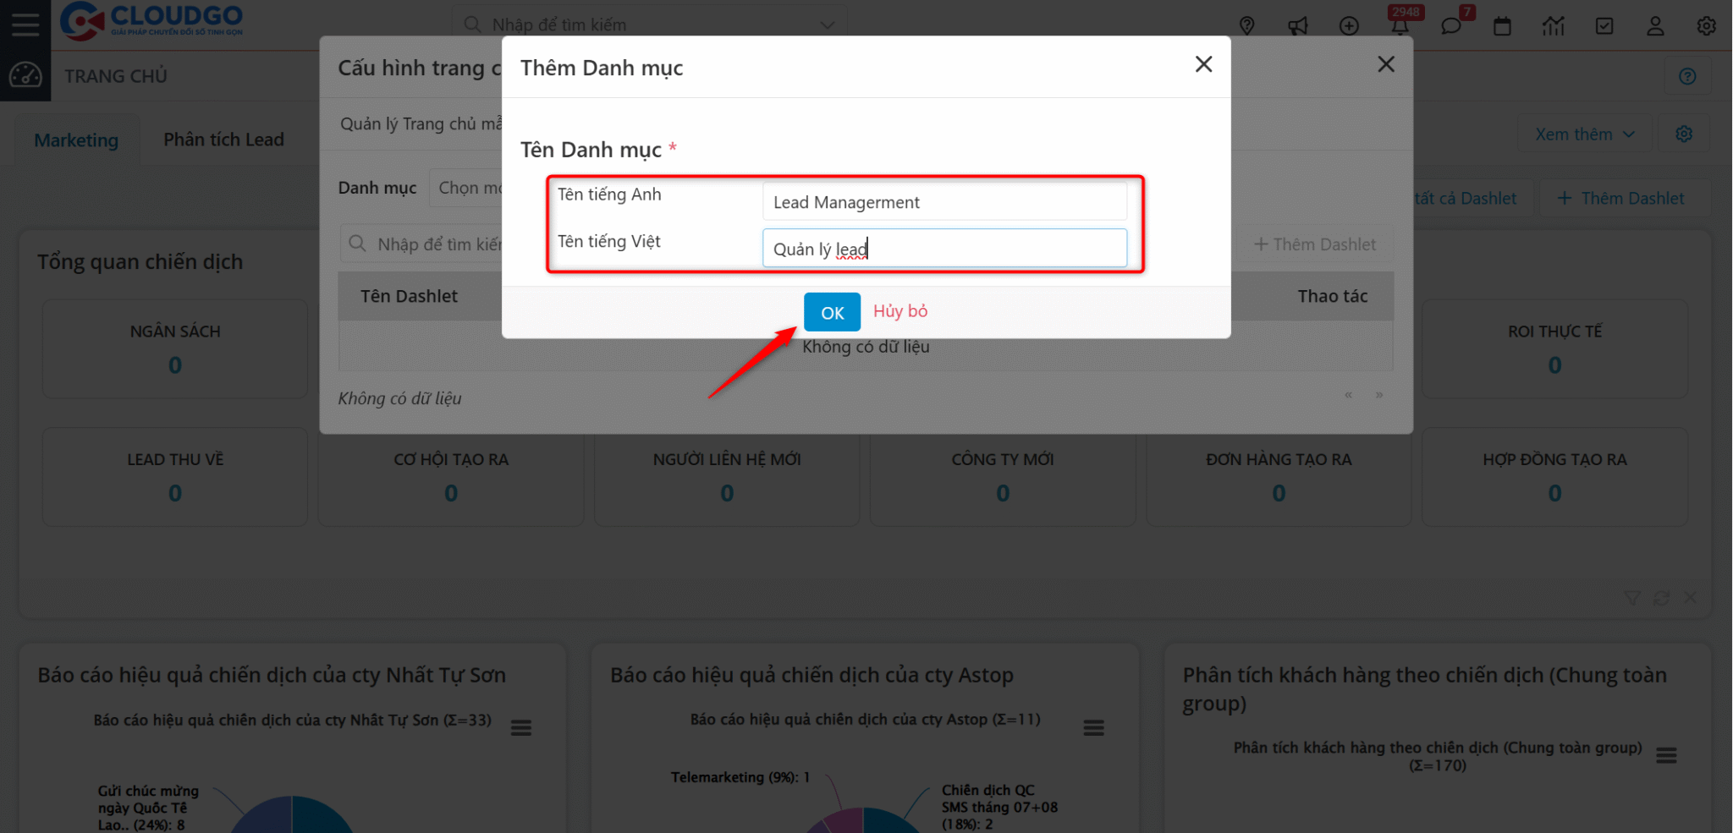Open the notifications bell
This screenshot has width=1733, height=833.
tap(1400, 25)
